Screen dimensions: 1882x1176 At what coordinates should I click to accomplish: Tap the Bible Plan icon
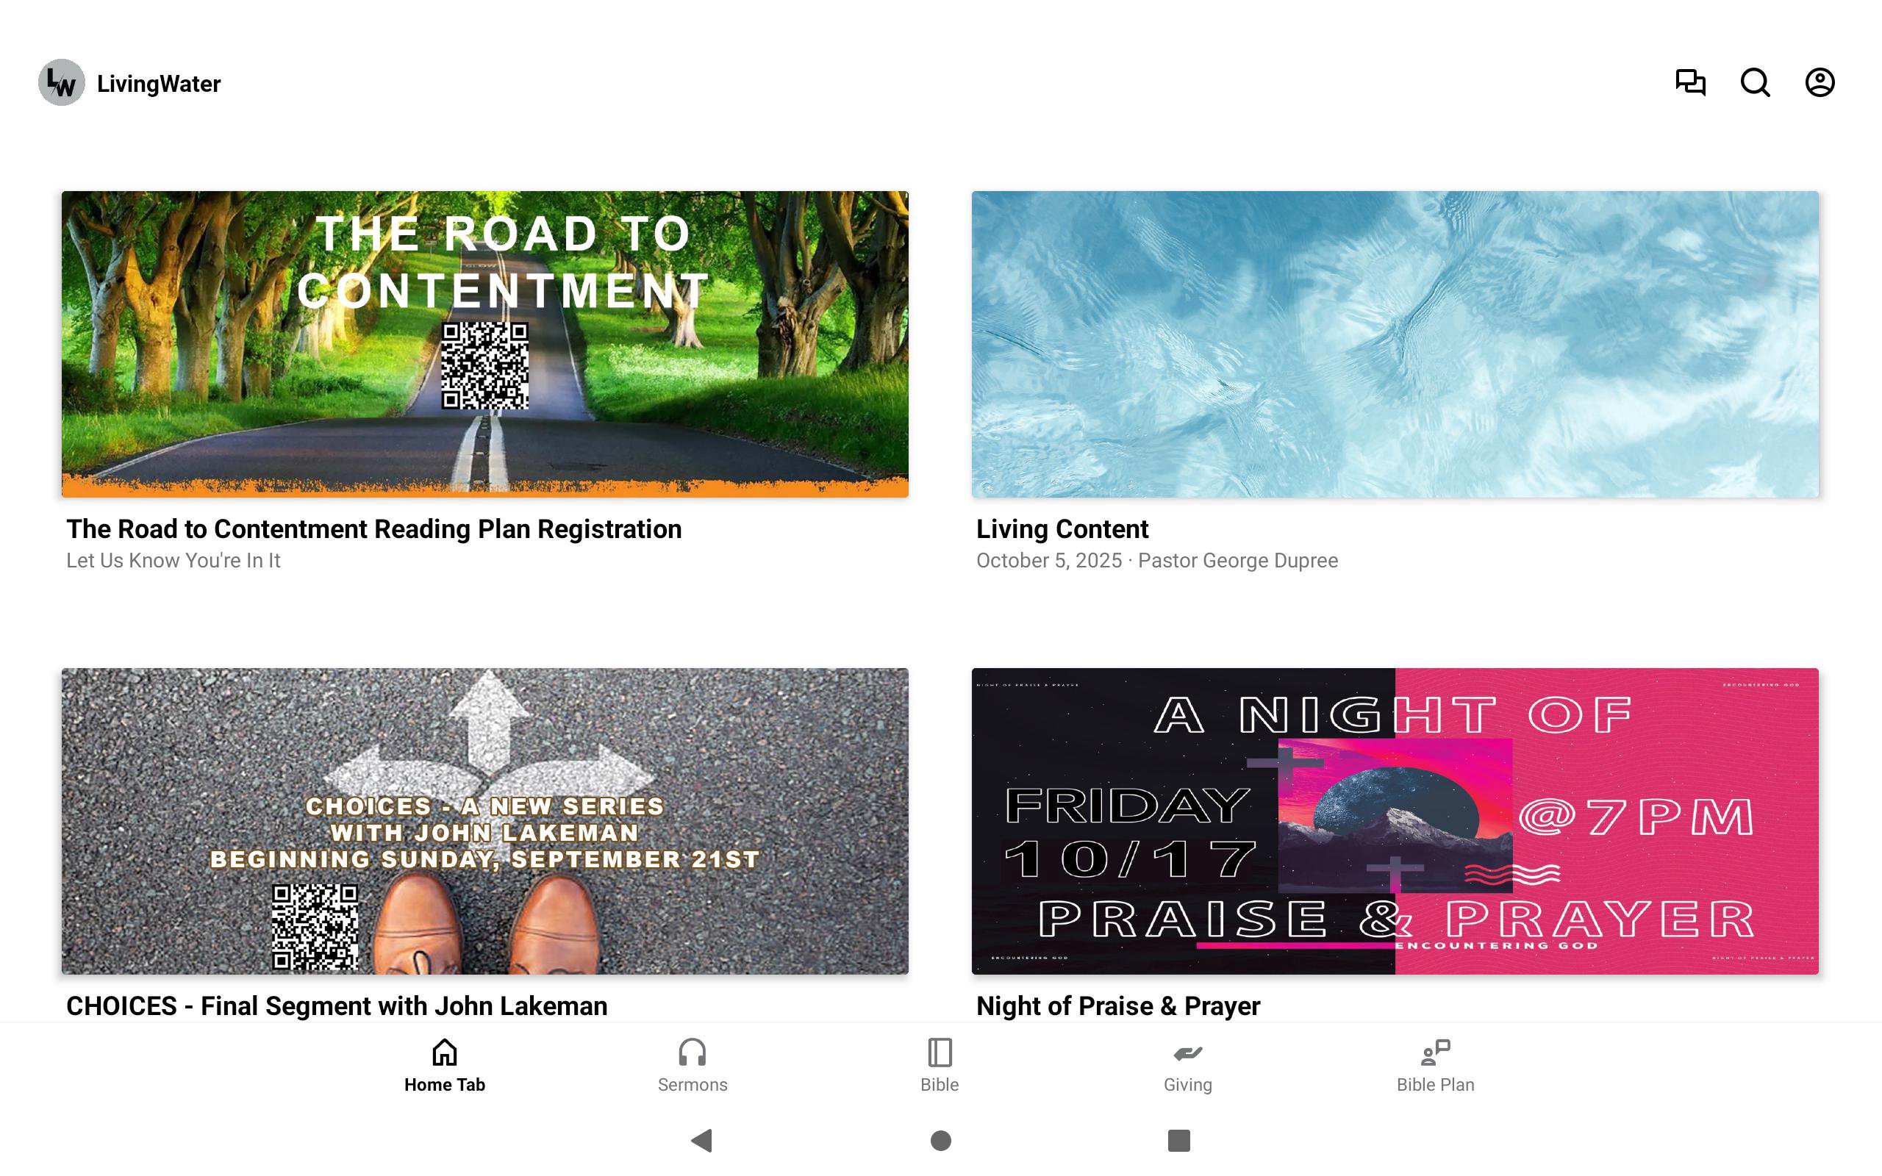tap(1436, 1053)
